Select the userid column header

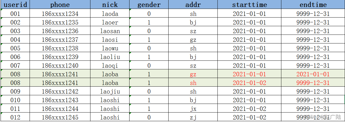(15, 5)
